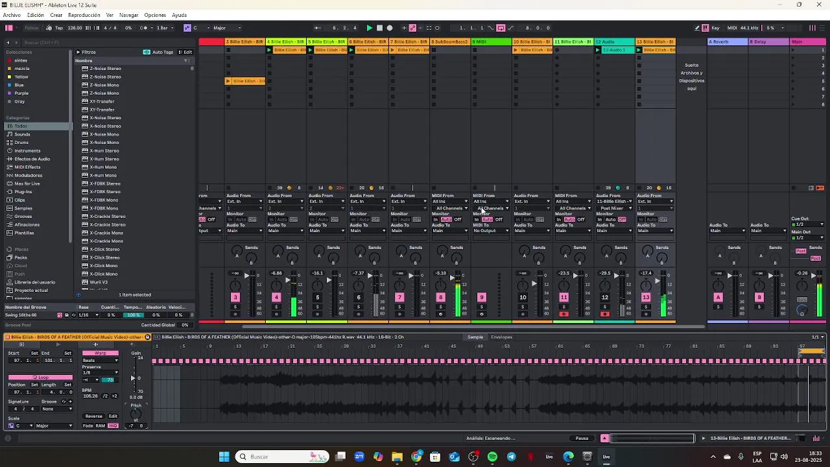Open the Opciones menu
This screenshot has height=467, width=830.
click(155, 15)
